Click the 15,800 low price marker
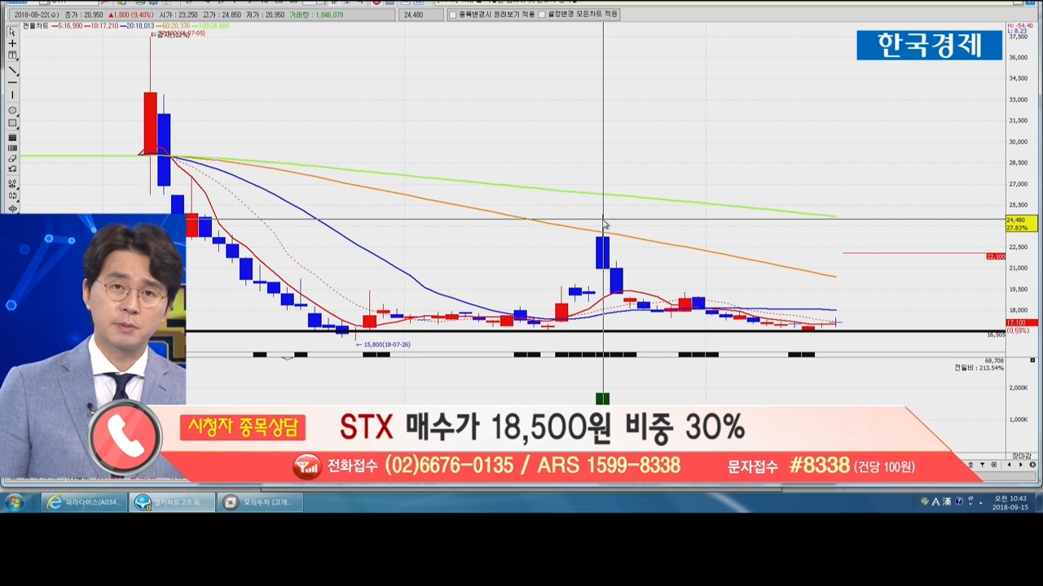 pyautogui.click(x=383, y=344)
